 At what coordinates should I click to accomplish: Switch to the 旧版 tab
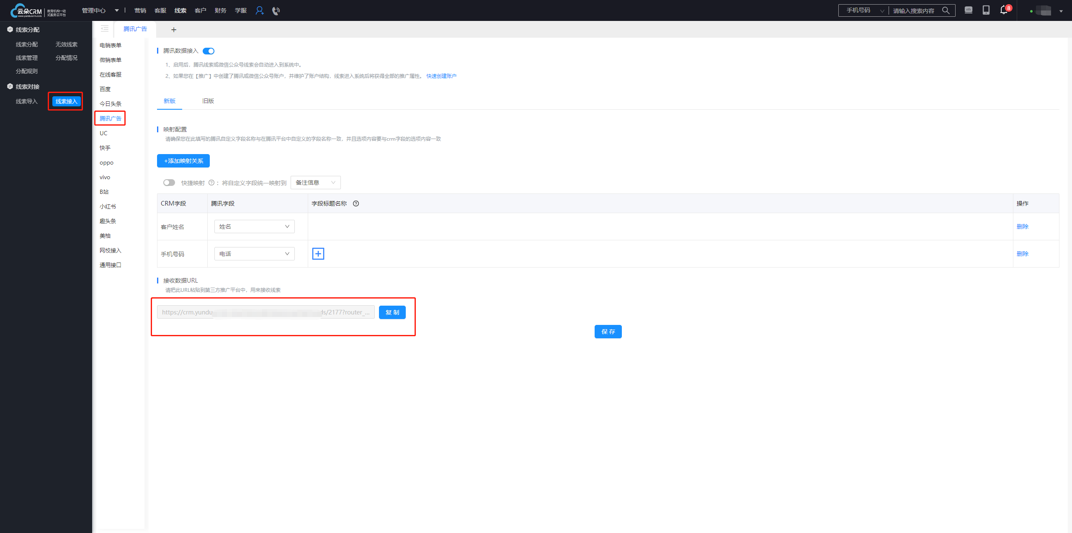tap(208, 101)
